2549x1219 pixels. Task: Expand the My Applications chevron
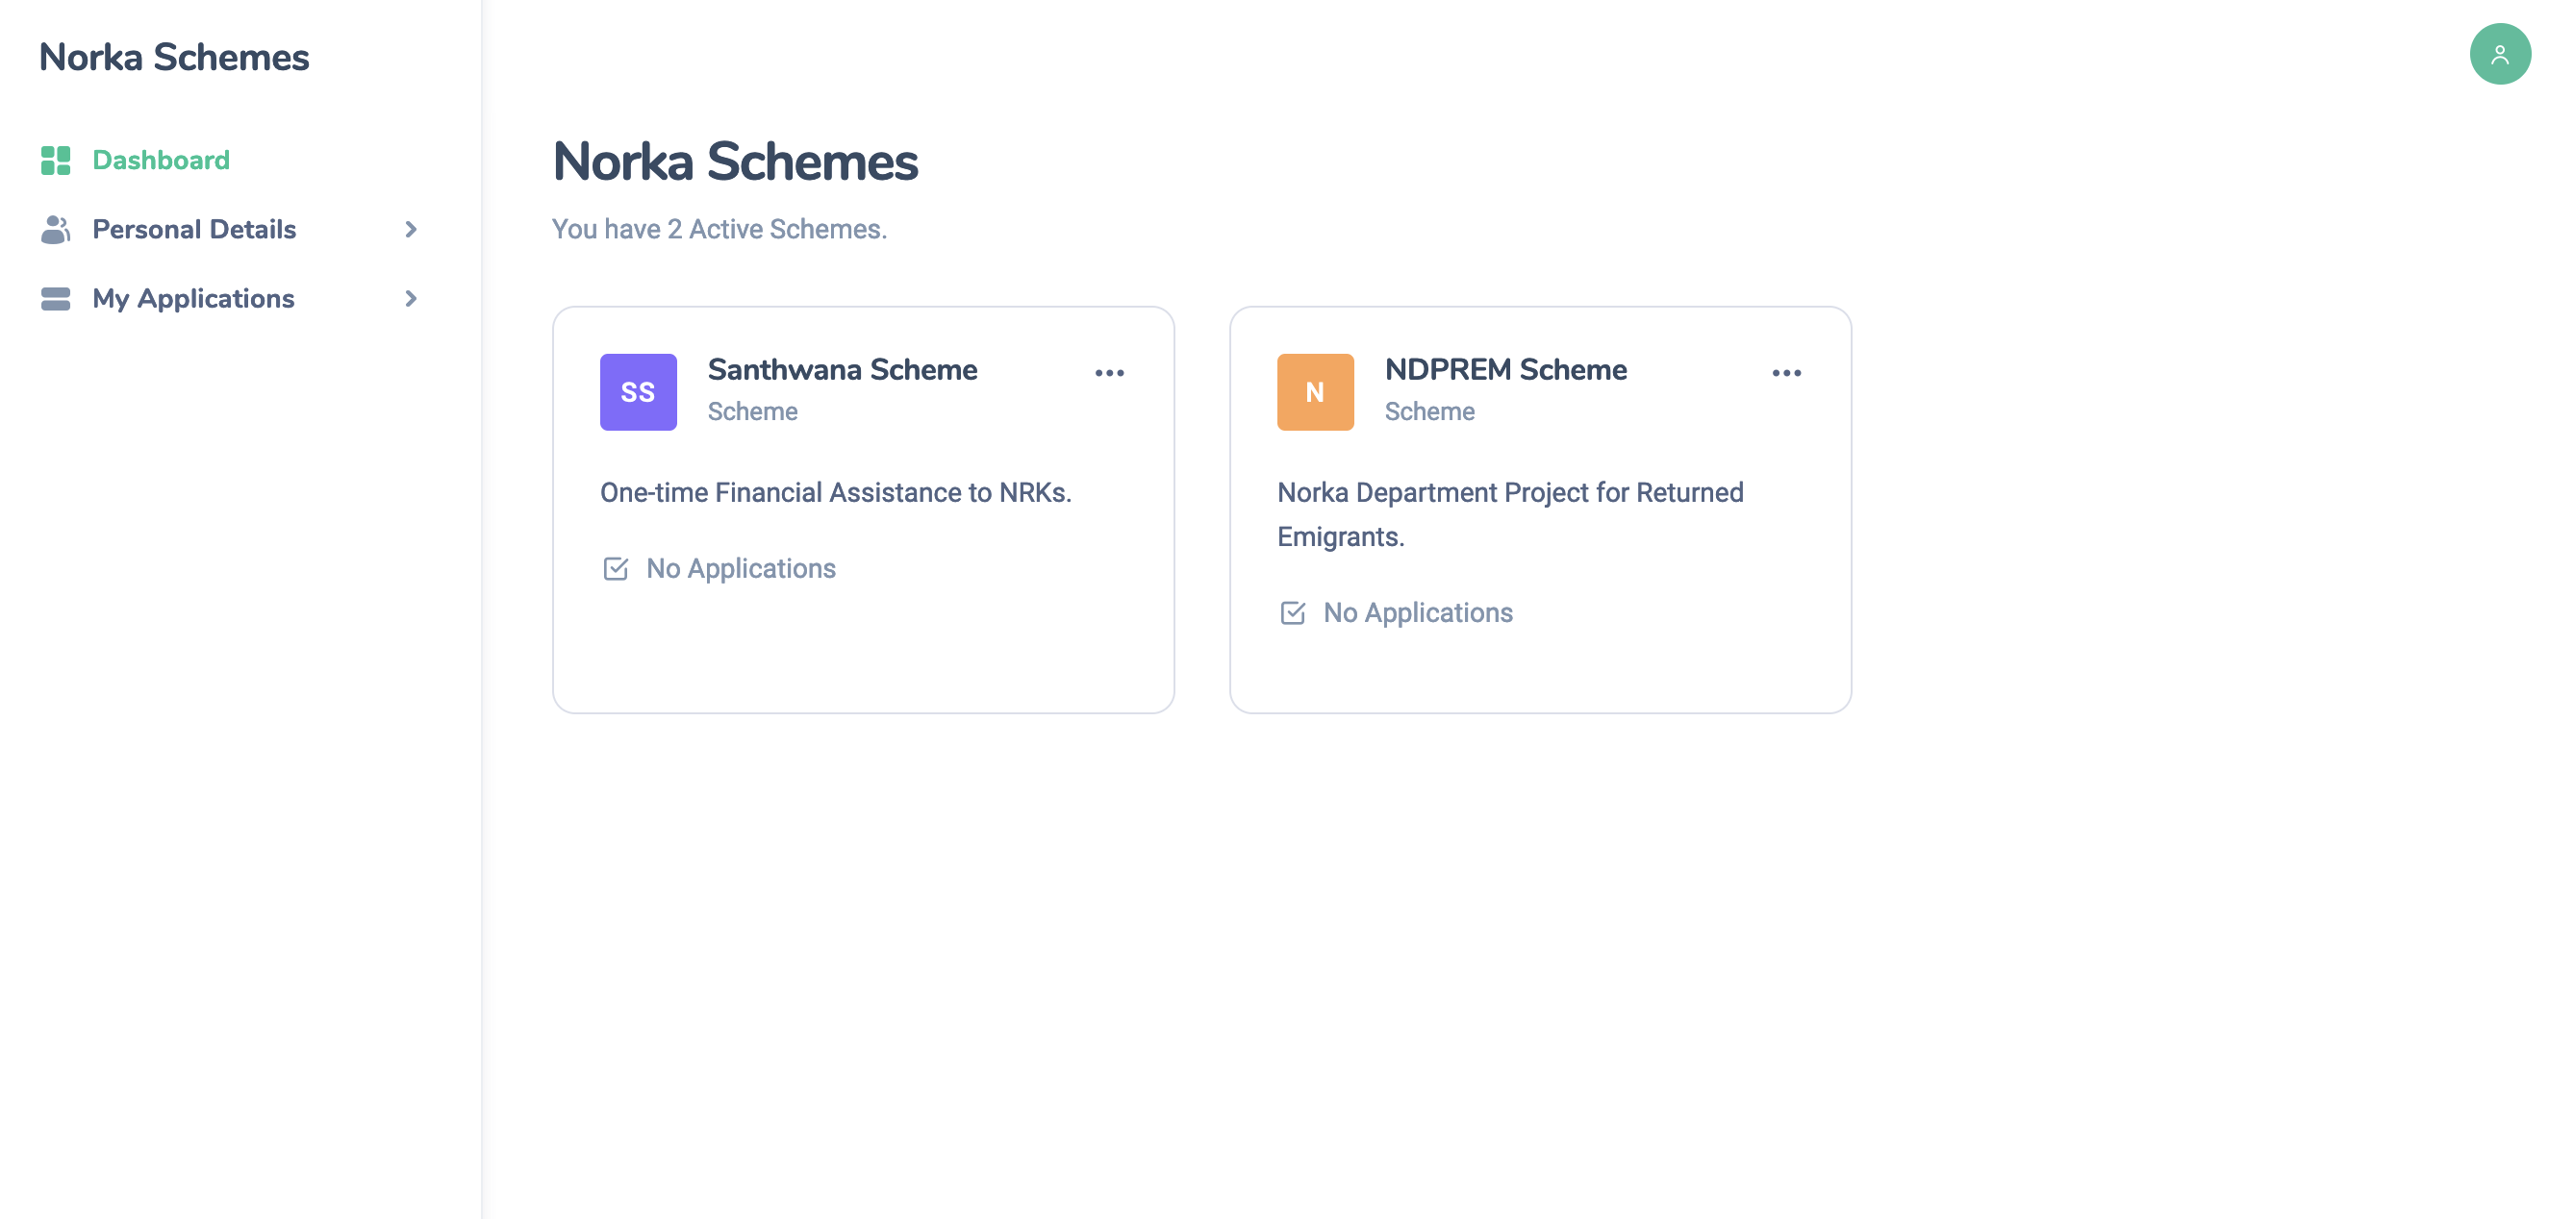[x=411, y=299]
